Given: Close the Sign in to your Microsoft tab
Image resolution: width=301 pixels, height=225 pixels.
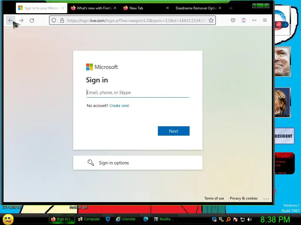Looking at the screenshot, I should (x=63, y=8).
